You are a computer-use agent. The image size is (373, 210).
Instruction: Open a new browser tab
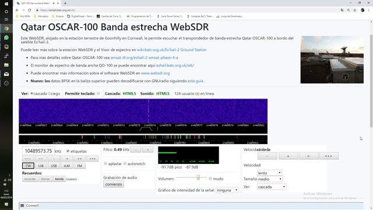coord(65,3)
